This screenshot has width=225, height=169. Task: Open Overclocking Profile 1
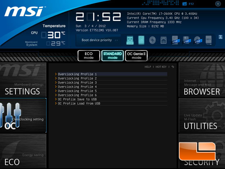coord(111,74)
